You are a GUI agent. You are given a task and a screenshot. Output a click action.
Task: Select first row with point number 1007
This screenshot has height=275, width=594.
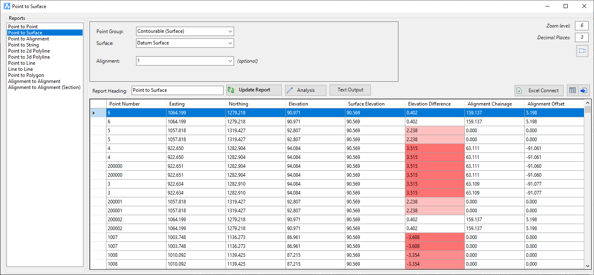tap(337, 237)
